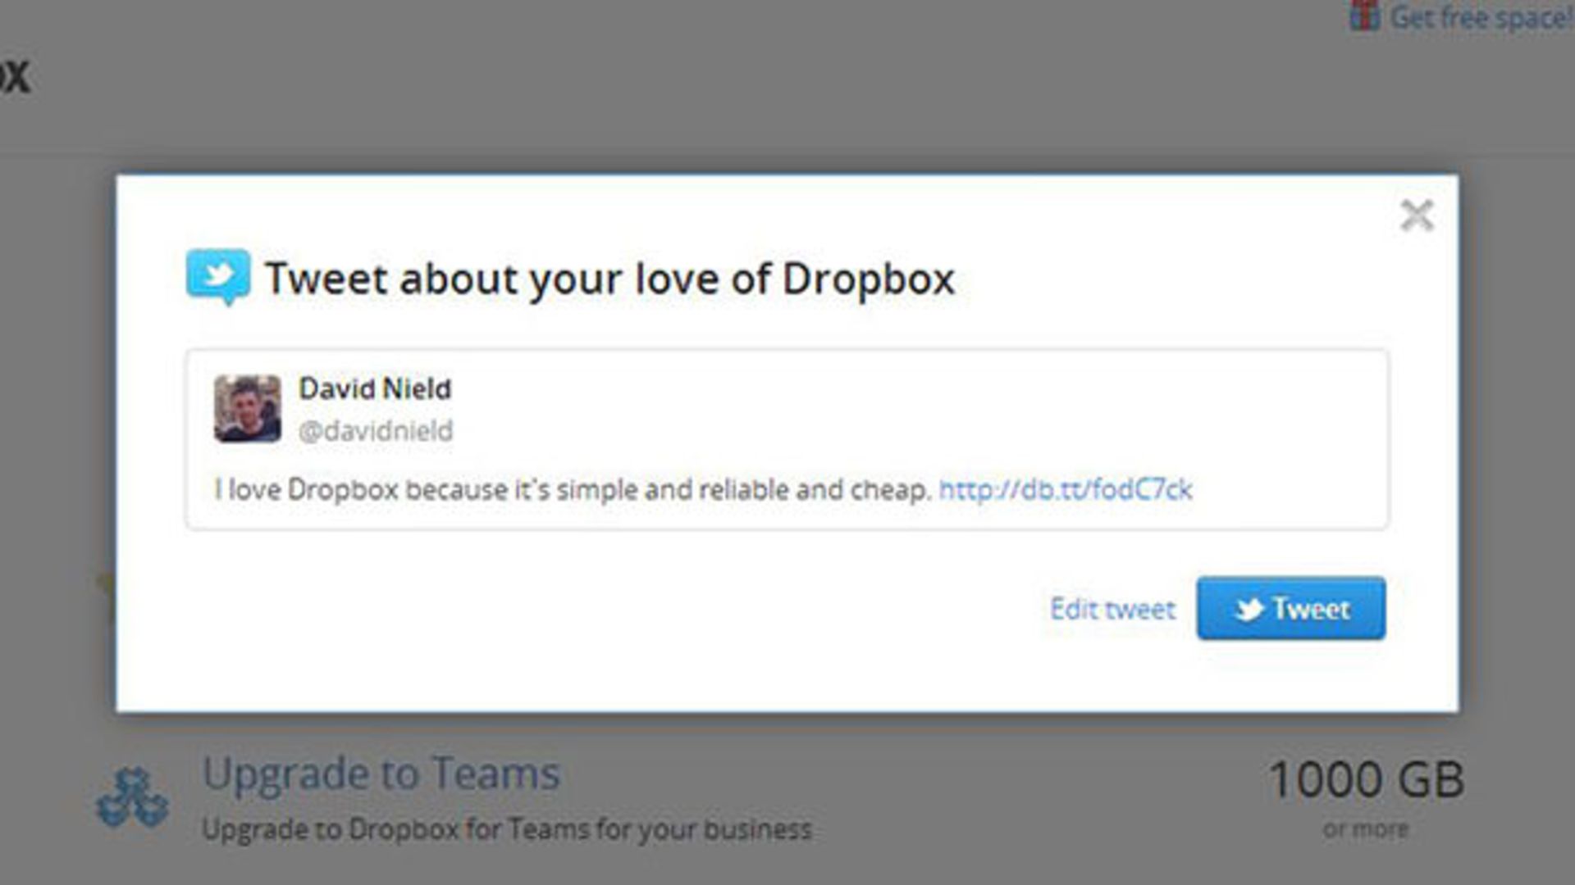The image size is (1575, 885).
Task: Select the David Nield display name
Action: pos(375,388)
